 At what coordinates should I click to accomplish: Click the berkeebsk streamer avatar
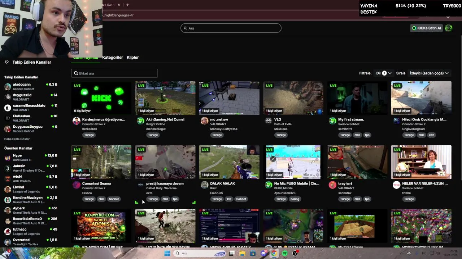coord(77,121)
